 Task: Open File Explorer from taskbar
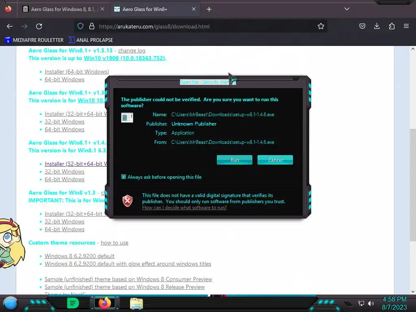[x=136, y=303]
